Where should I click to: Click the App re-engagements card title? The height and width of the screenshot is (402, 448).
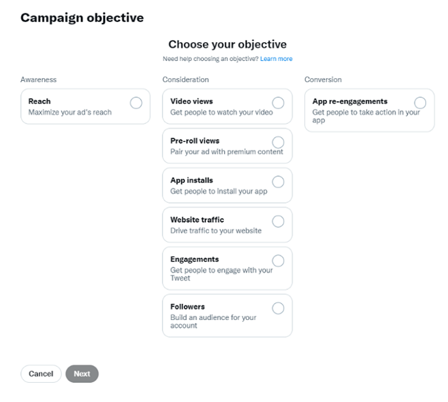click(349, 101)
